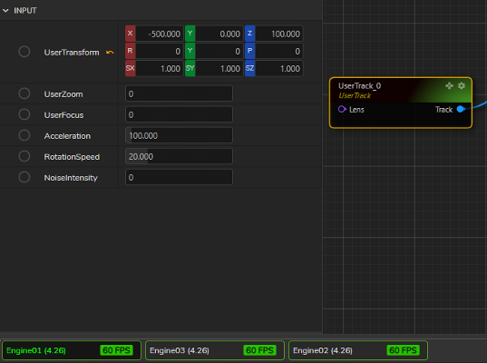487x363 pixels.
Task: Click the UserFocus value field
Action: click(179, 114)
